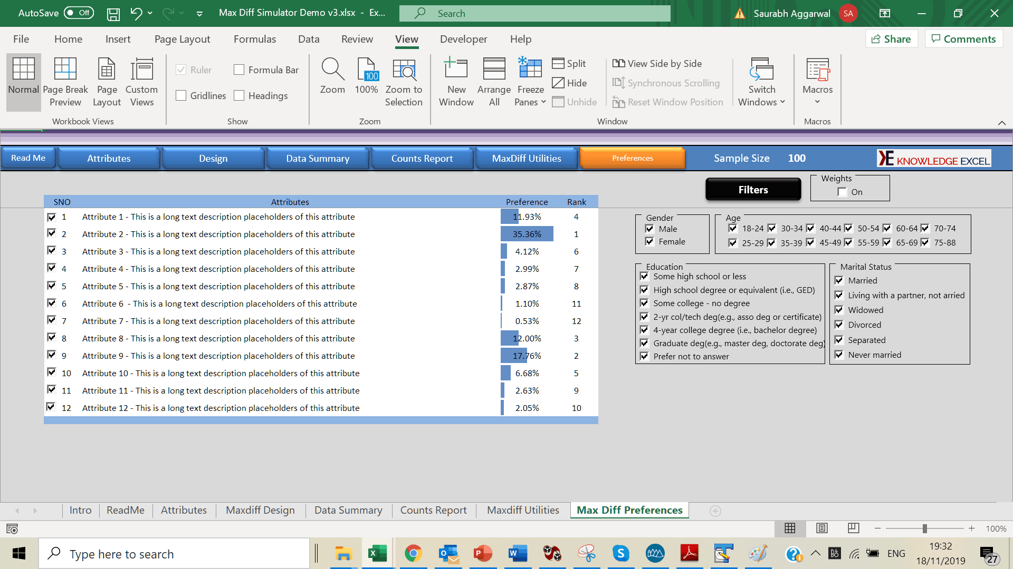Image resolution: width=1013 pixels, height=569 pixels.
Task: Open the Formulas ribbon tab
Action: coord(254,39)
